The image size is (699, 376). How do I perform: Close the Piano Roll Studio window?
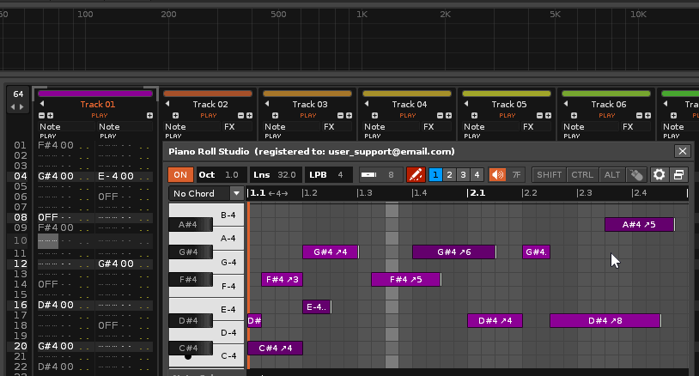(x=683, y=151)
